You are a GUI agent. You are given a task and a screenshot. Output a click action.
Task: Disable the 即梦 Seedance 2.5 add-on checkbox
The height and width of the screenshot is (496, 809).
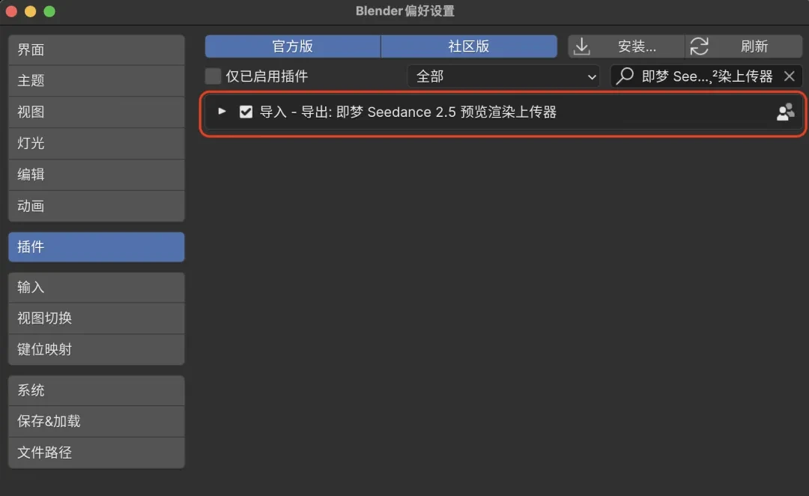pos(246,112)
